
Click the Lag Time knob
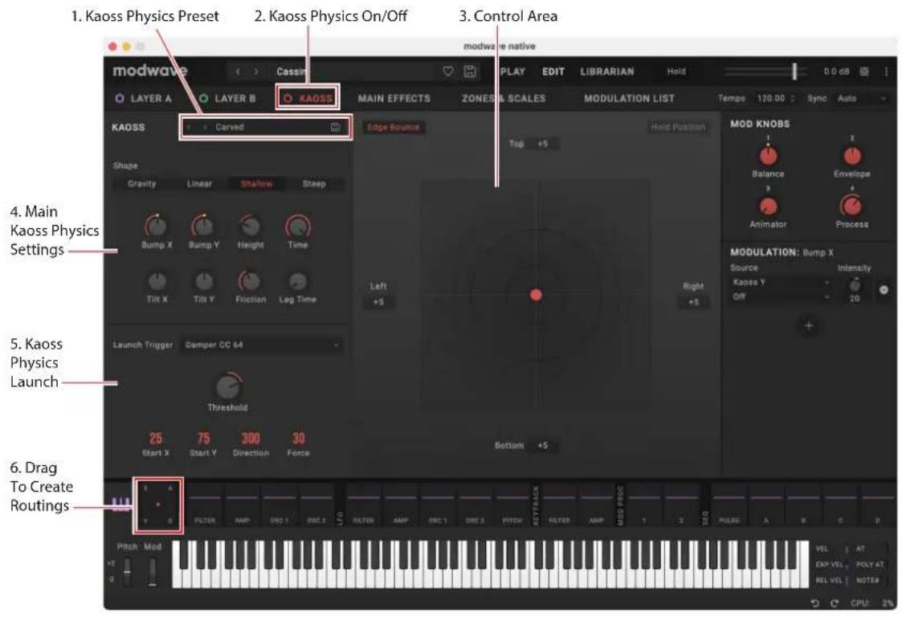tap(297, 281)
